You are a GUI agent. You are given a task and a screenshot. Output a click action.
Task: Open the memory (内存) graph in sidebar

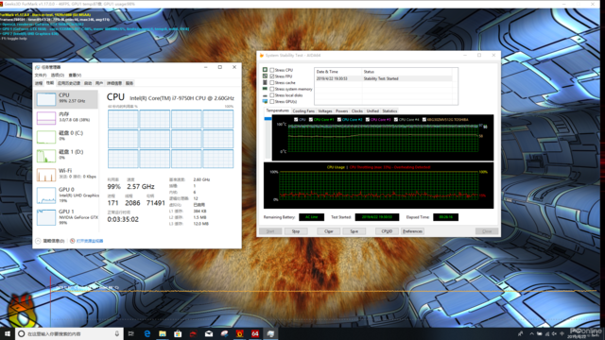(x=46, y=118)
